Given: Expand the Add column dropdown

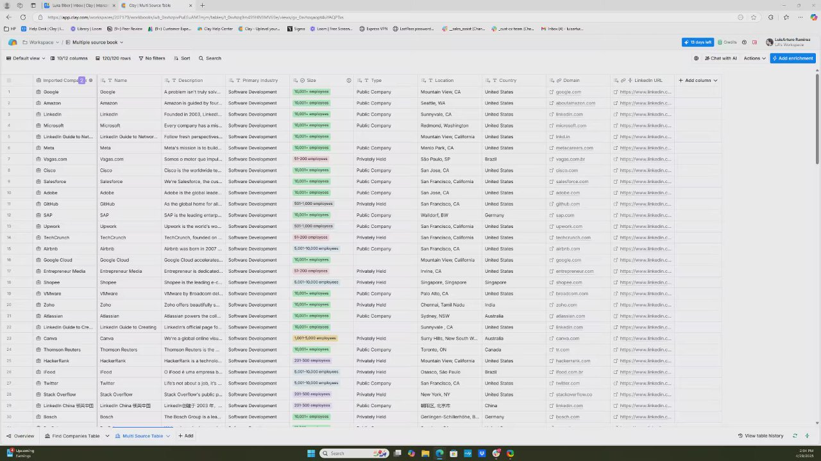Looking at the screenshot, I should (715, 81).
